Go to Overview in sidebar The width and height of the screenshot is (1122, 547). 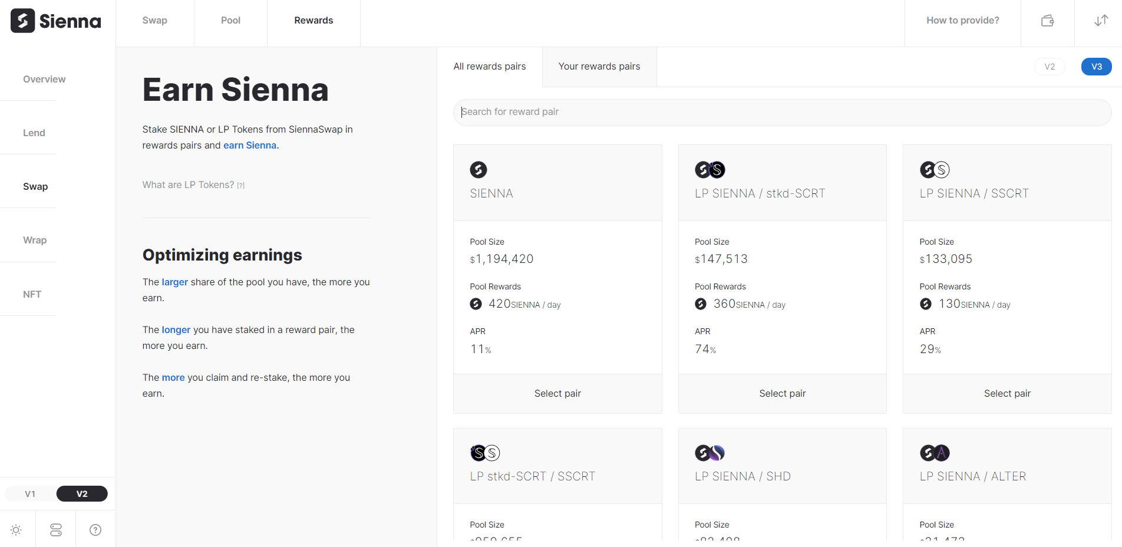point(44,79)
